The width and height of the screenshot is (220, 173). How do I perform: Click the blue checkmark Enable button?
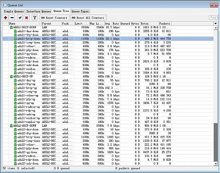point(20,18)
